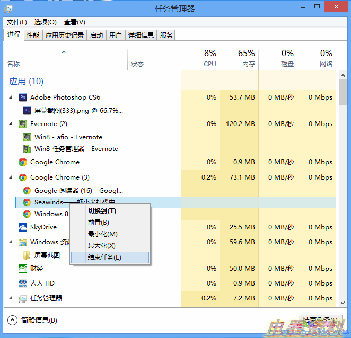Click the 财经 app icon

tap(23, 269)
